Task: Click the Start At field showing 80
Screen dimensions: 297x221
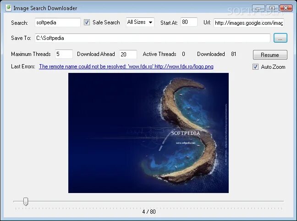Action: 189,22
